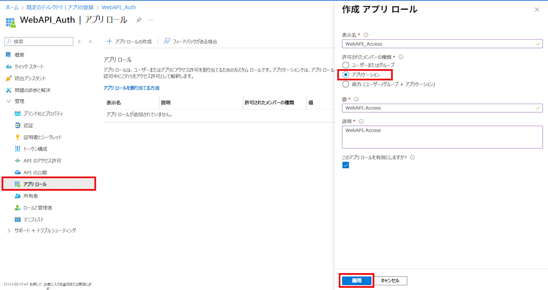Screen dimensions: 548x290
Task: Select the ユーザーまたはグループ radio button
Action: [x=346, y=65]
